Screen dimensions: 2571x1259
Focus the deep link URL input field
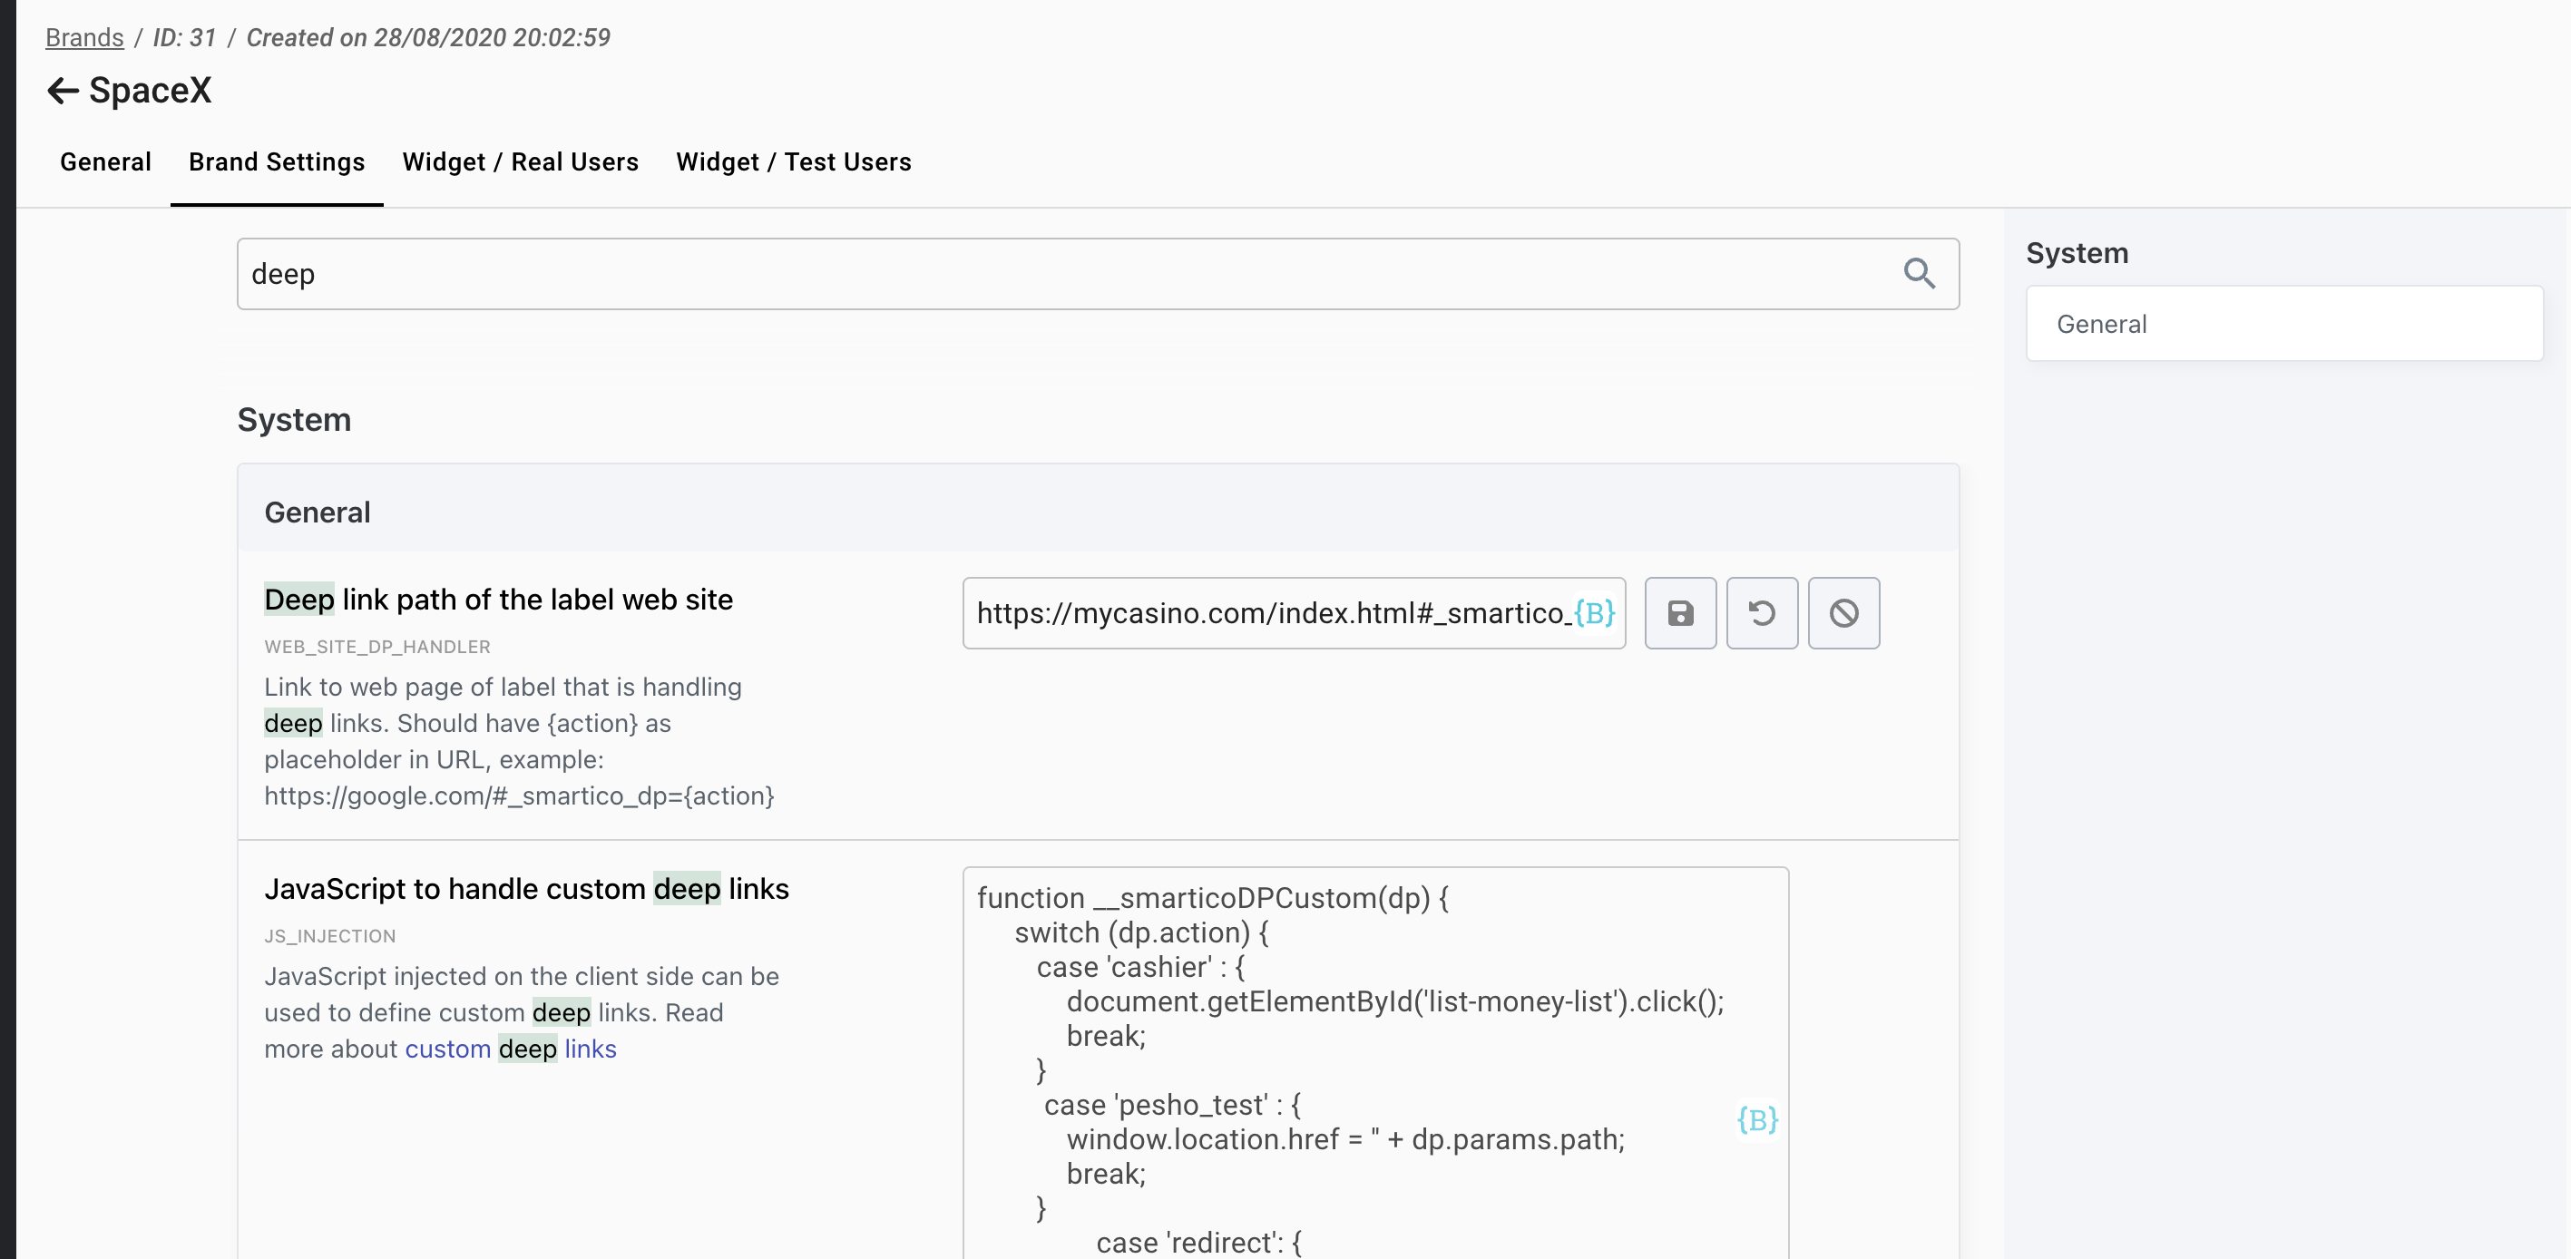coord(1267,612)
